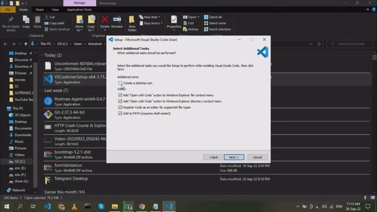
Task: Click the Manage contextual tab
Action: (80, 3)
